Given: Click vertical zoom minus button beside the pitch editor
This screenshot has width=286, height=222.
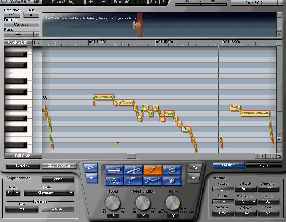Looking at the screenshot, I should [x=279, y=145].
